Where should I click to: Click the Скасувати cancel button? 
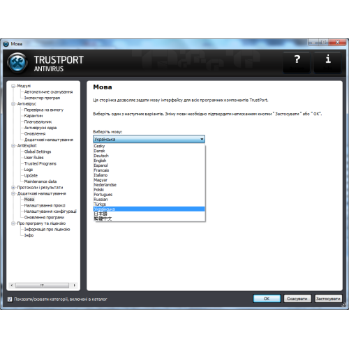pyautogui.click(x=297, y=299)
